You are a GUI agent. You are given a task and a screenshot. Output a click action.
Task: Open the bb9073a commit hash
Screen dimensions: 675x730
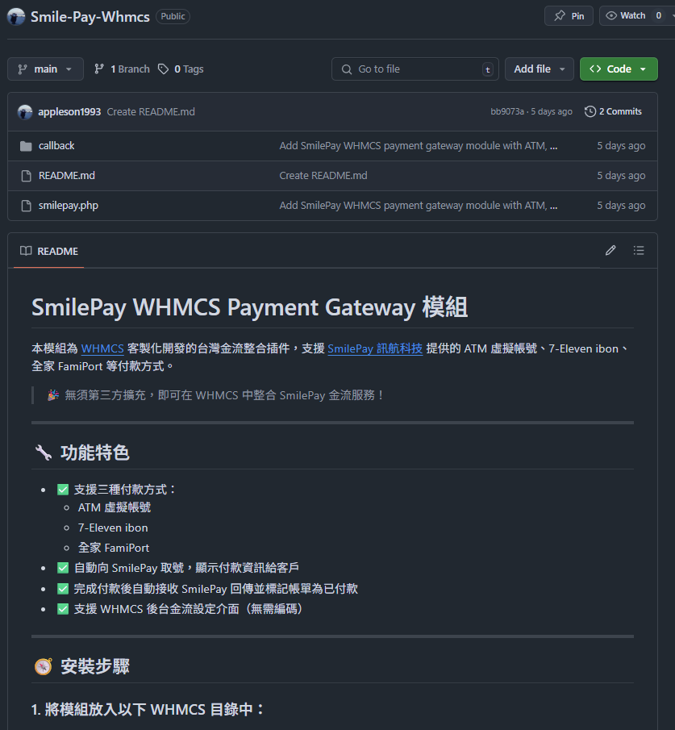507,111
